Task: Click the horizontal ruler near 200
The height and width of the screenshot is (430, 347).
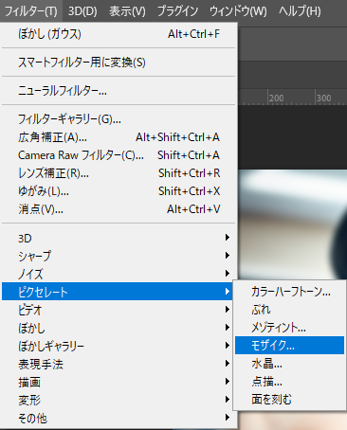Action: click(276, 98)
